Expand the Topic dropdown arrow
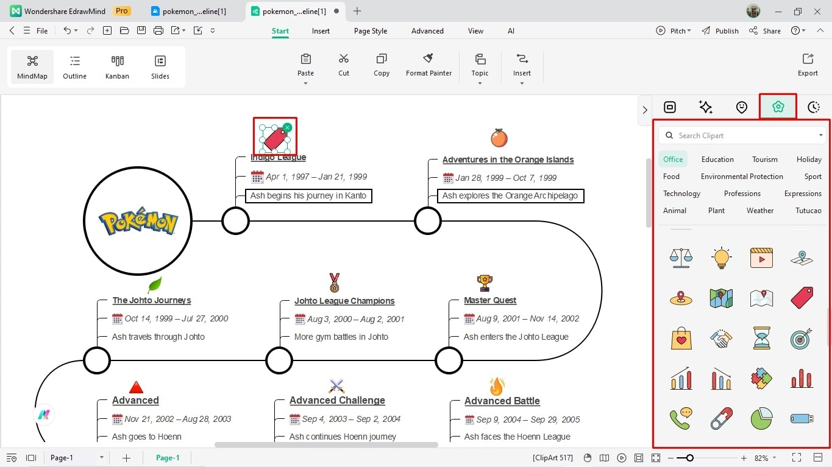The image size is (832, 467). point(480,83)
